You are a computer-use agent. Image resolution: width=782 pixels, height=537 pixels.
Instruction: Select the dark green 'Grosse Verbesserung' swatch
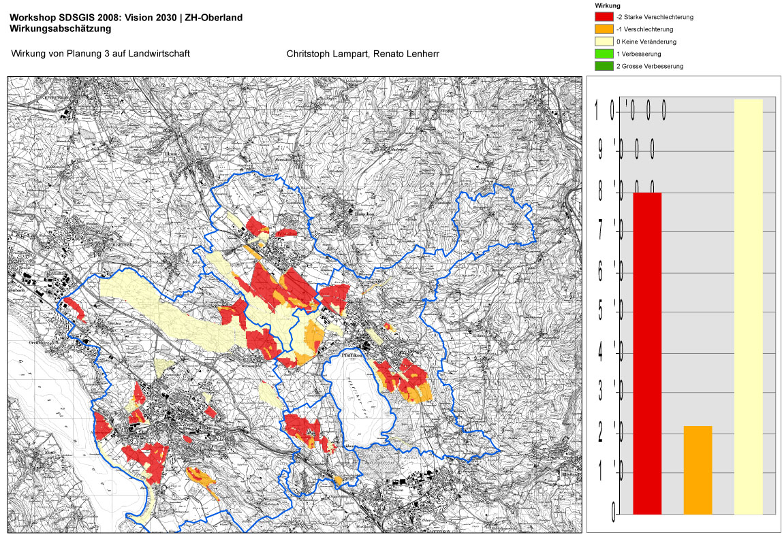pos(604,66)
